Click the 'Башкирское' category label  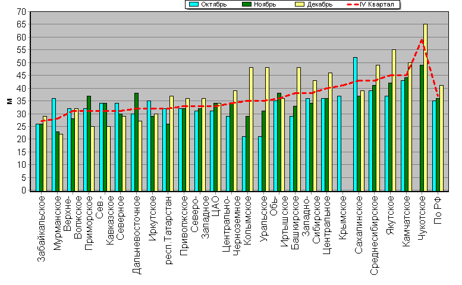pos(296,223)
